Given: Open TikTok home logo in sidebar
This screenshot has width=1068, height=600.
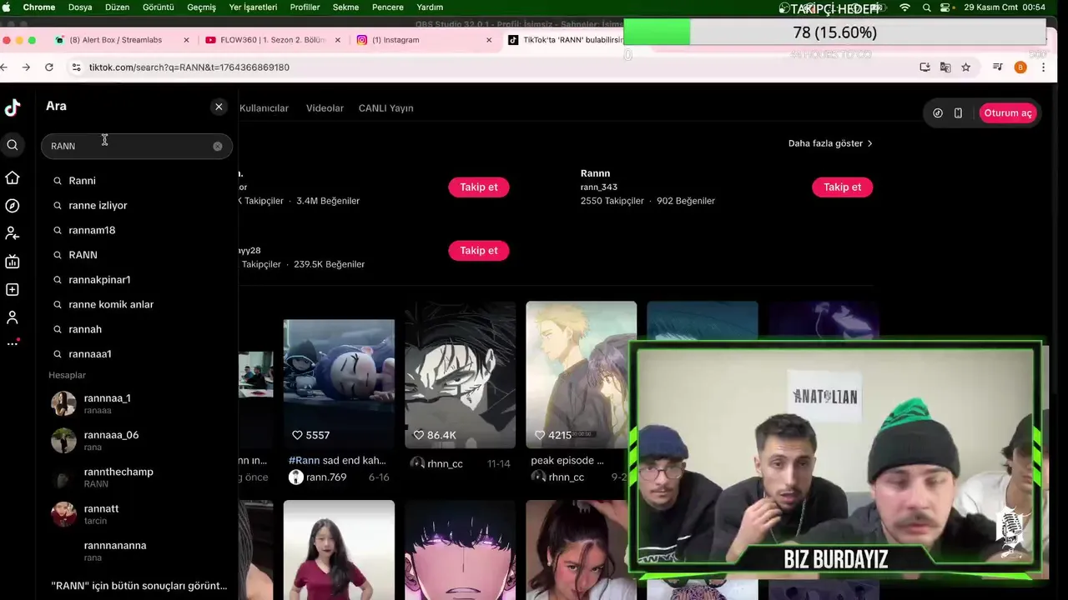Looking at the screenshot, I should (13, 107).
